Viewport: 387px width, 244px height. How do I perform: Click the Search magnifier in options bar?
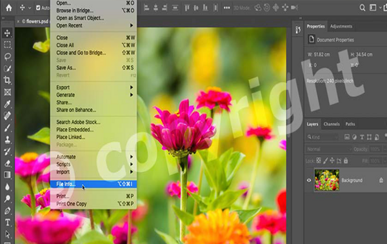tap(362, 8)
